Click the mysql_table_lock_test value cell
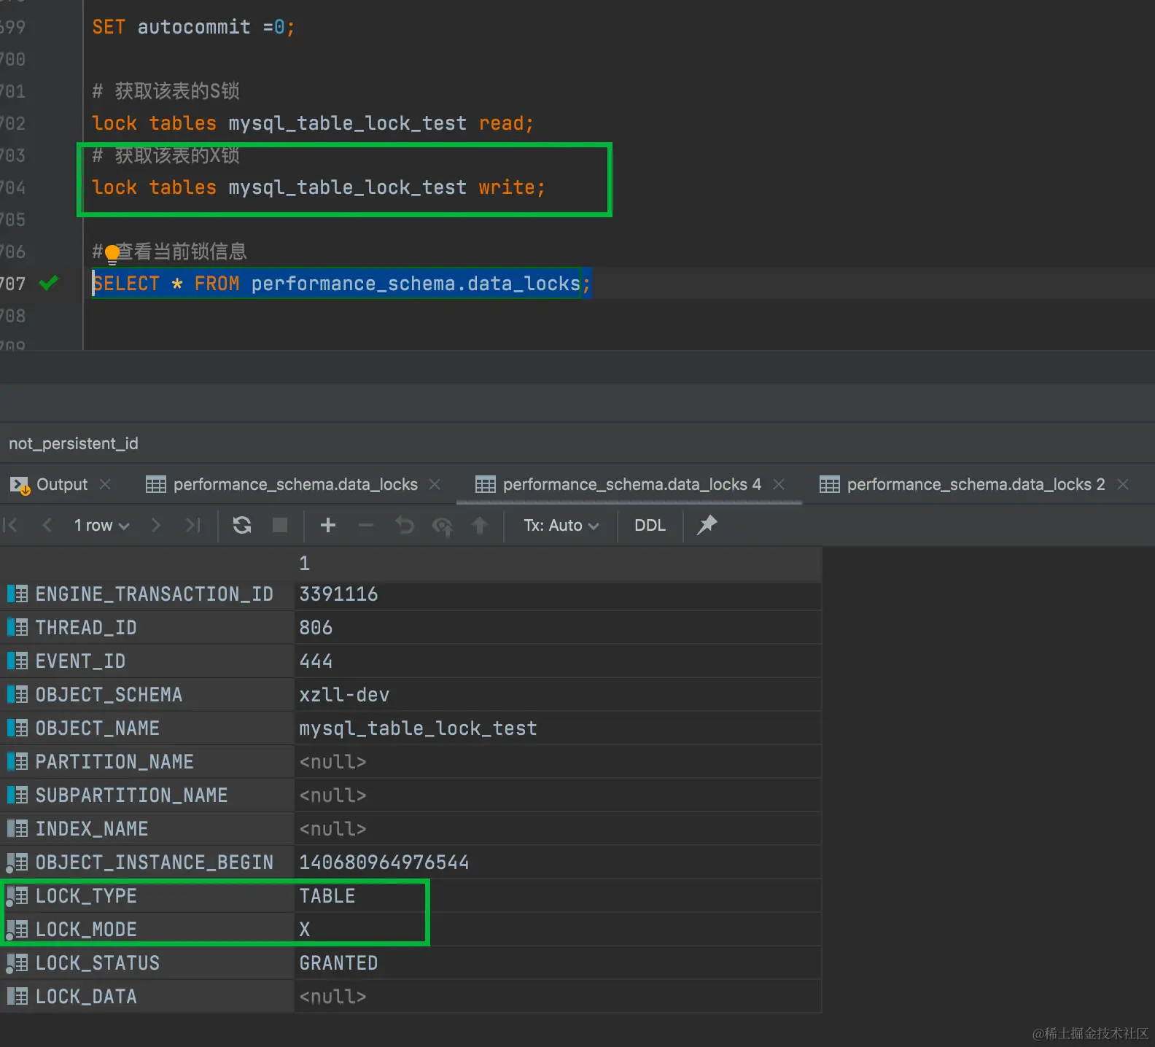The height and width of the screenshot is (1047, 1155). tap(558, 728)
